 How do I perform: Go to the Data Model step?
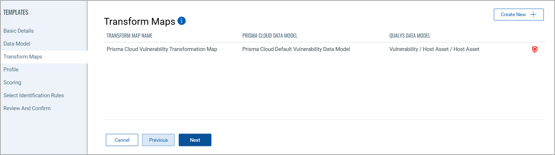point(17,44)
